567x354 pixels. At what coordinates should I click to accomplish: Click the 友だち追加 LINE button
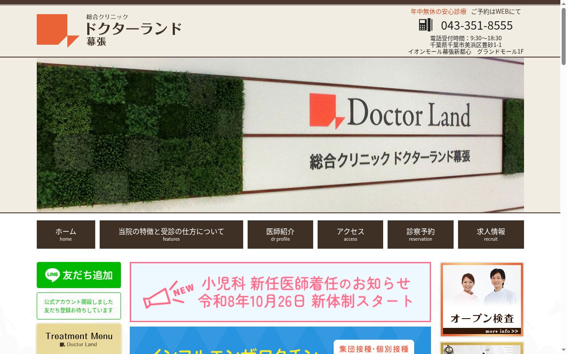(x=79, y=275)
